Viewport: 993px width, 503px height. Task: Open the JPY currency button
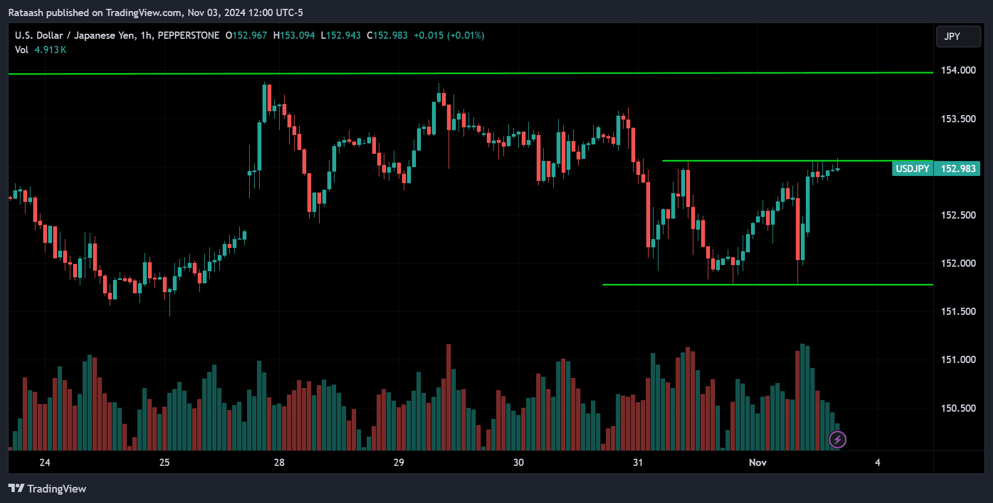[x=958, y=37]
